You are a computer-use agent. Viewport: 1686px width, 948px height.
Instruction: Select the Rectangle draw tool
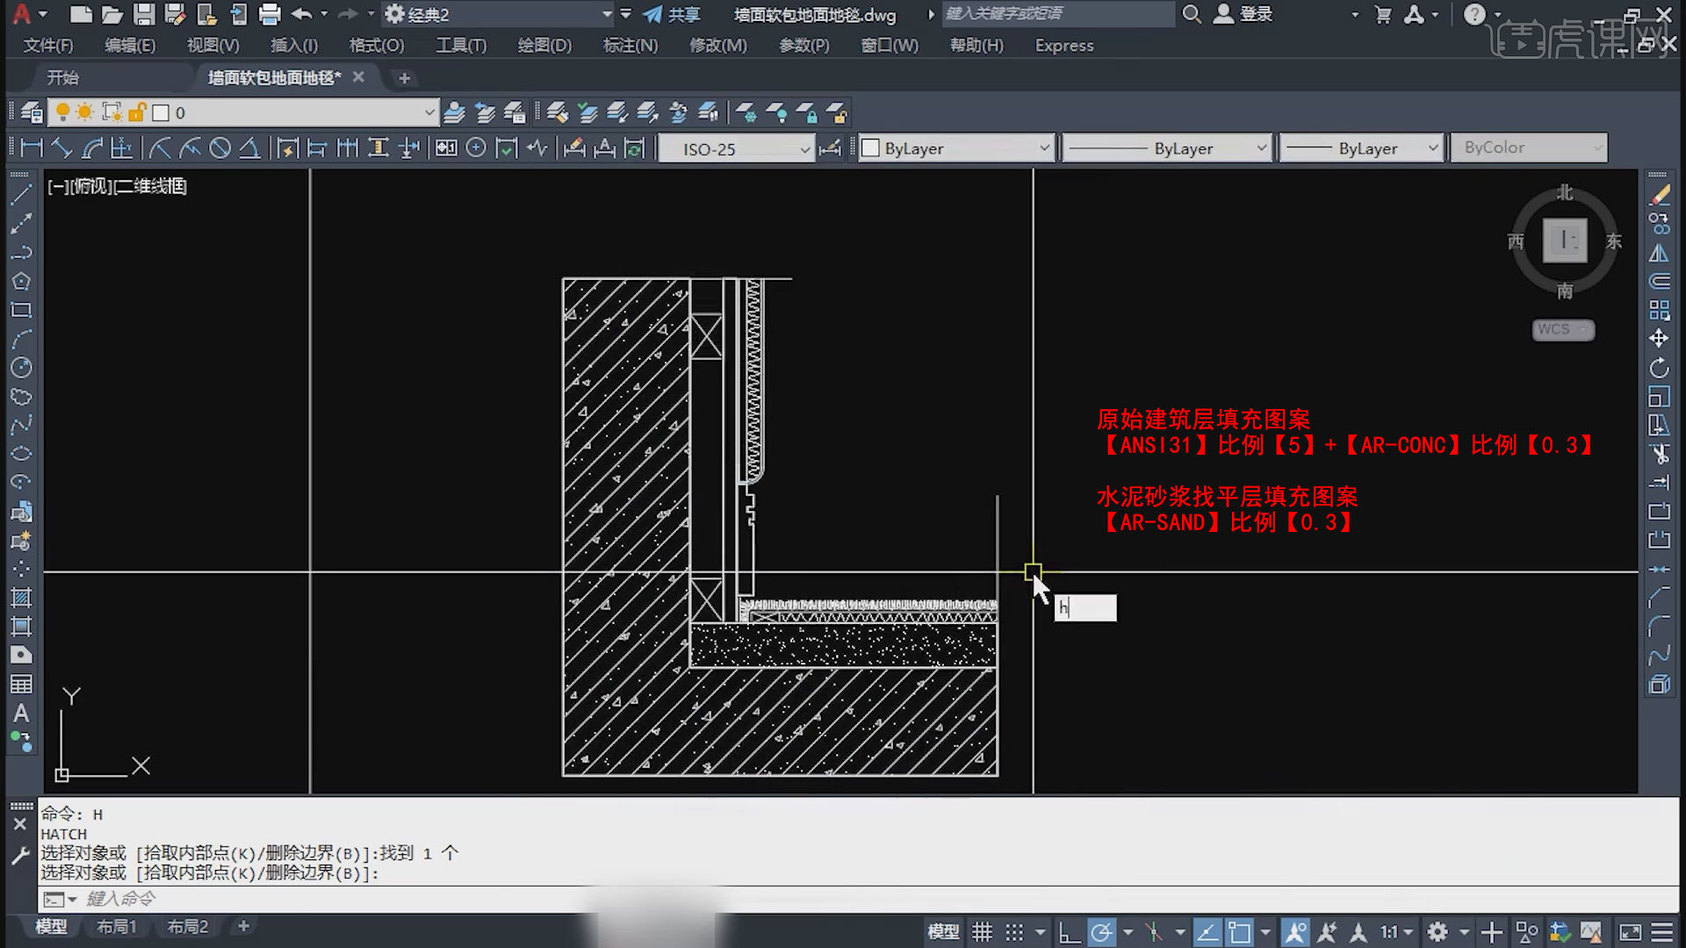21,310
